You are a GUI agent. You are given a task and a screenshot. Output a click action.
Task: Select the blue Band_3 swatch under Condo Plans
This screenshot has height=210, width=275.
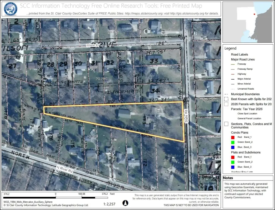pyautogui.click(x=233, y=147)
